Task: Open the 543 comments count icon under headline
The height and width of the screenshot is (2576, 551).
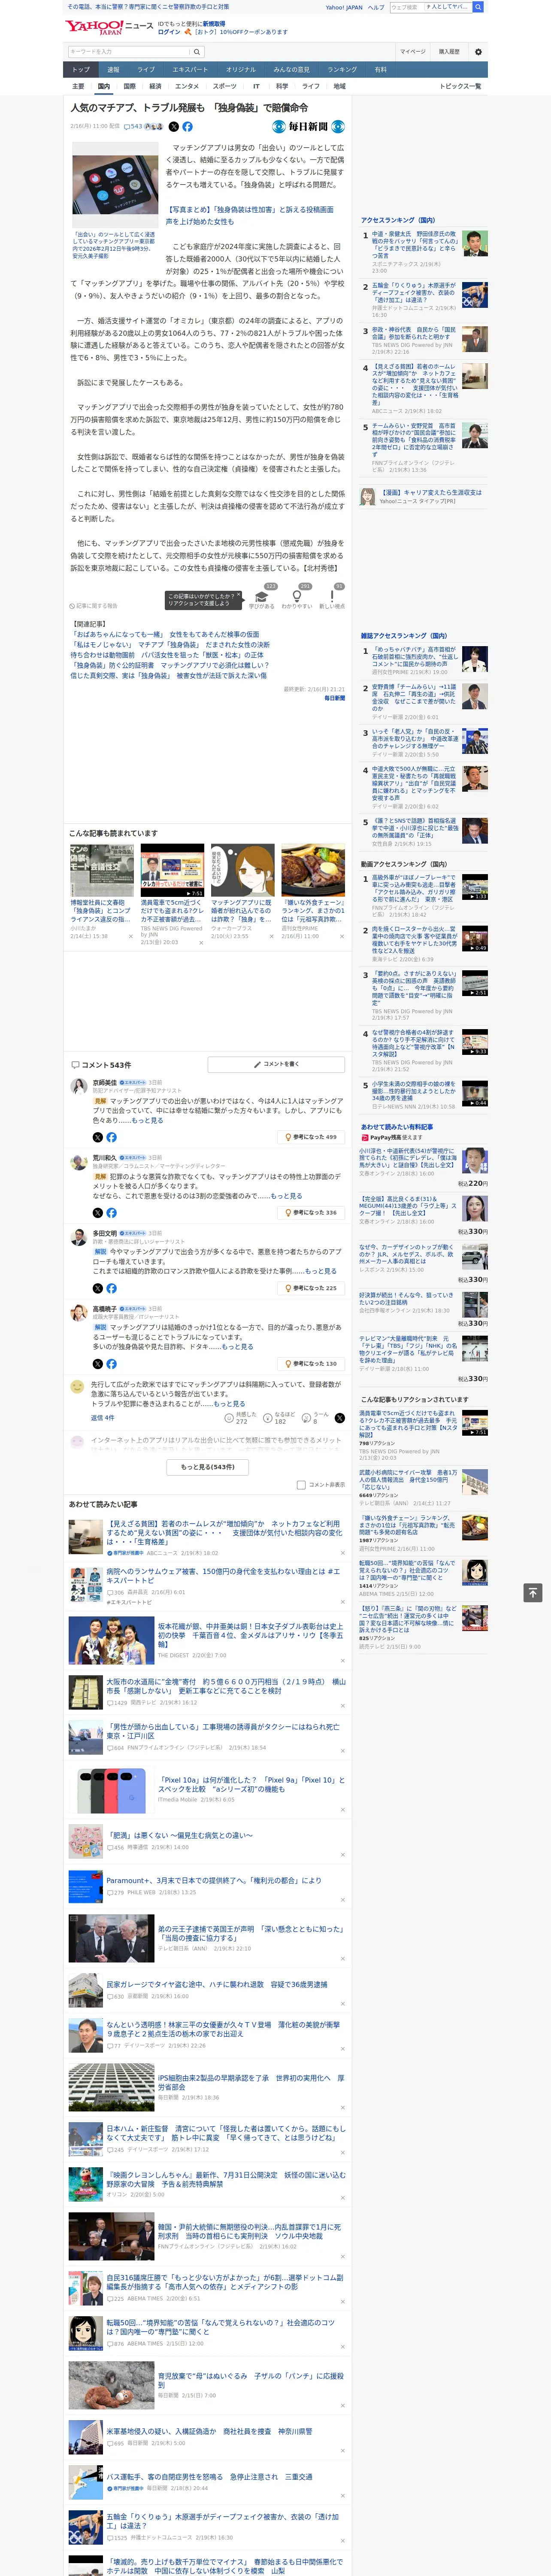Action: pos(134,127)
